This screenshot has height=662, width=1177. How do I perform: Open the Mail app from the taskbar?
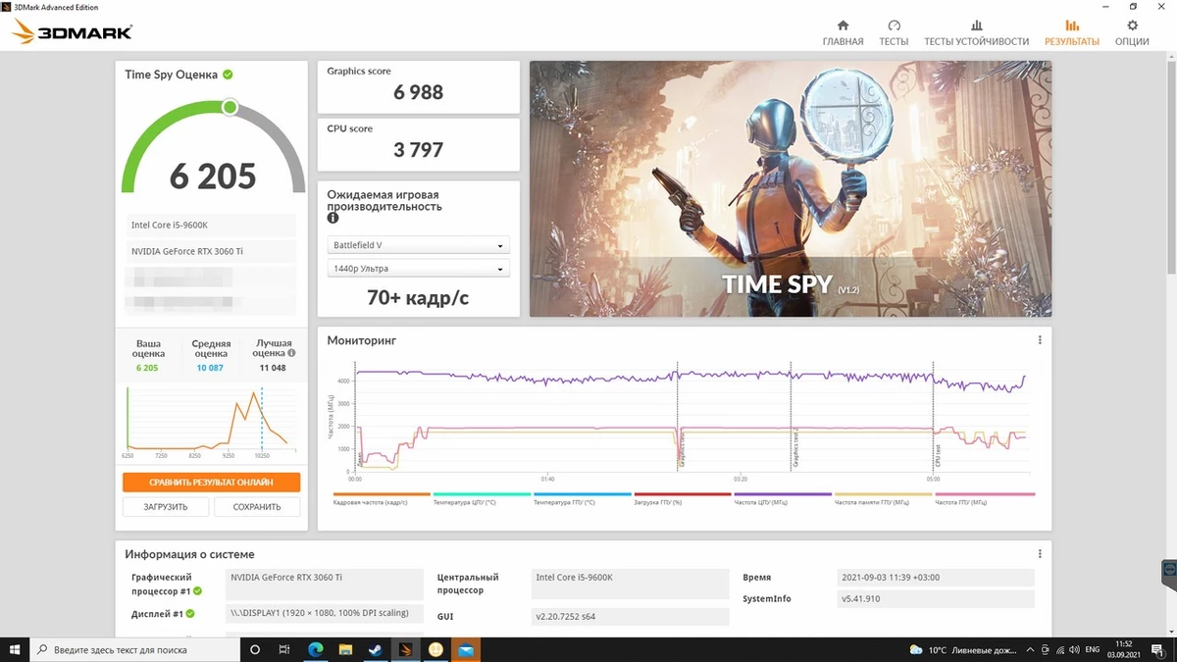[465, 649]
